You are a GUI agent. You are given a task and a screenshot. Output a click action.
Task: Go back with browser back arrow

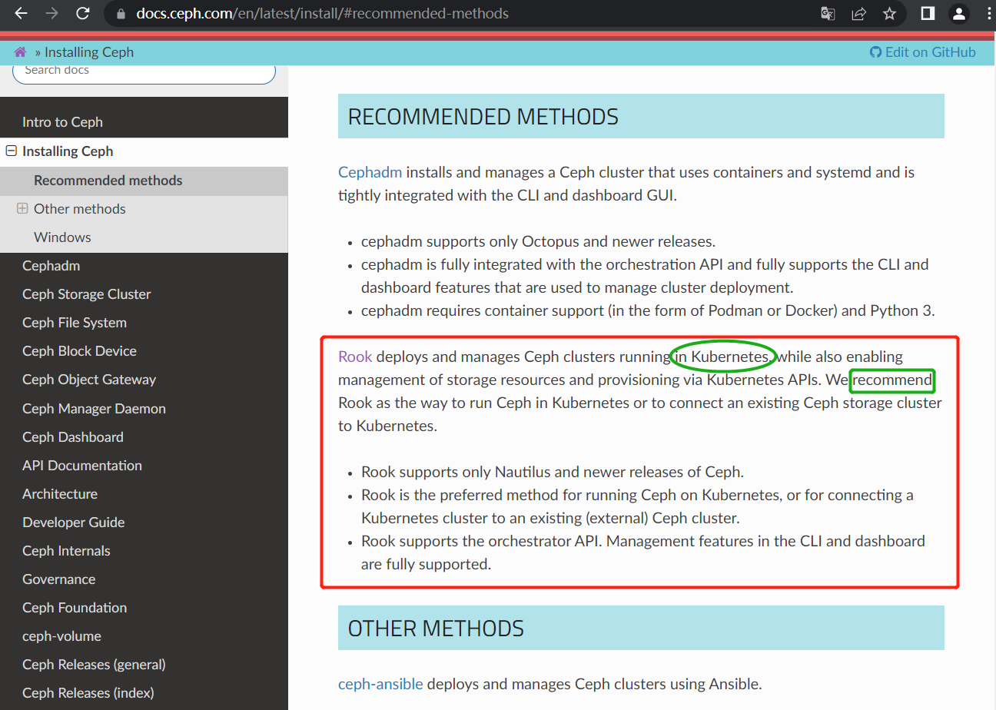tap(21, 14)
